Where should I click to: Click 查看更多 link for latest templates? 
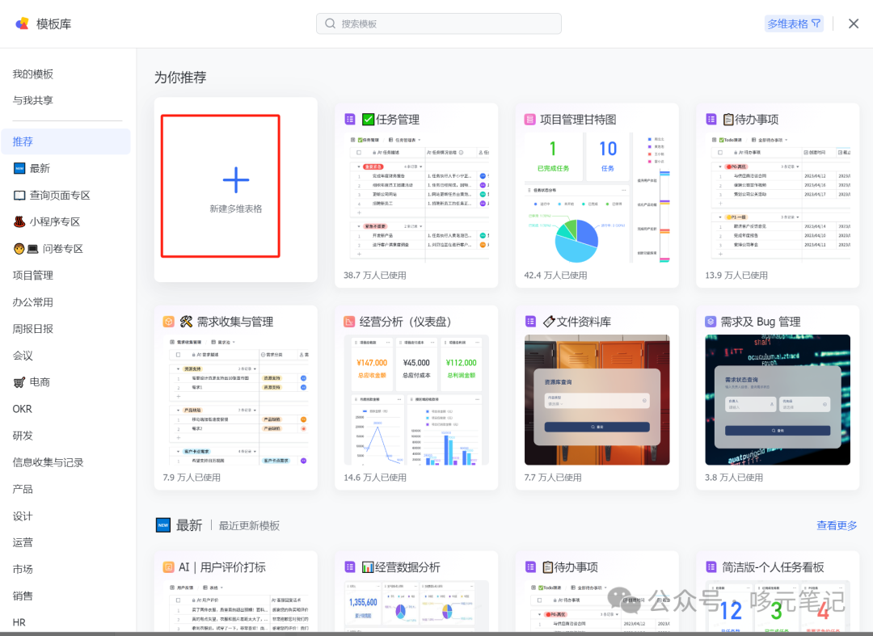[x=837, y=525]
